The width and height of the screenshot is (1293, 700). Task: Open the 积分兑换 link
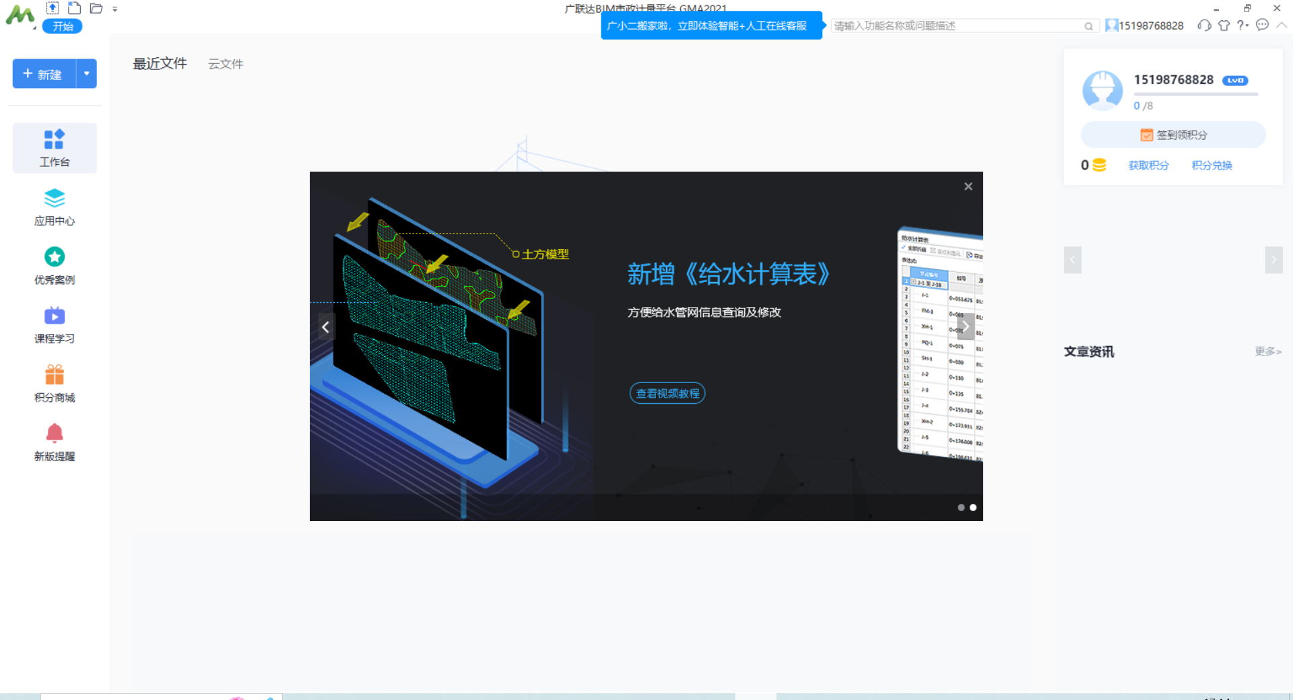(1212, 166)
